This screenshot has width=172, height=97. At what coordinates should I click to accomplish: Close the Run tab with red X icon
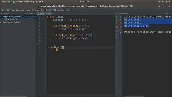click(117, 34)
